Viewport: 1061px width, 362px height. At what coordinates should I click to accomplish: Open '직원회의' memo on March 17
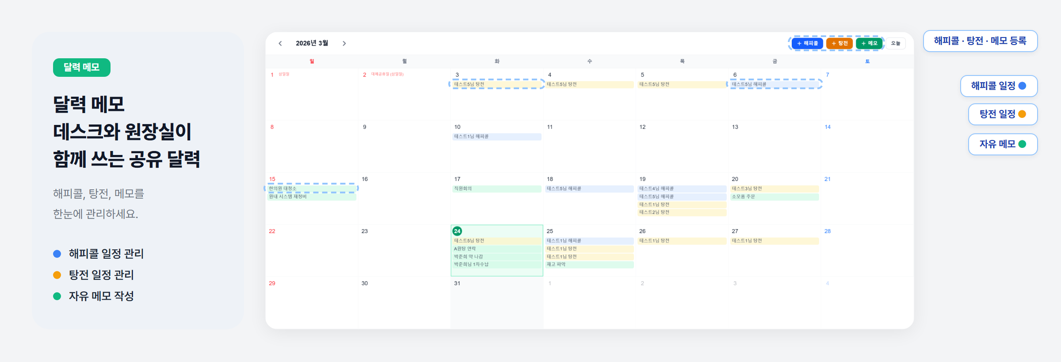pos(496,189)
